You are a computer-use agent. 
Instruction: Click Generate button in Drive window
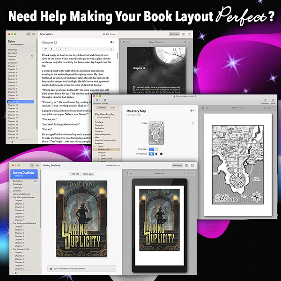[174, 34]
